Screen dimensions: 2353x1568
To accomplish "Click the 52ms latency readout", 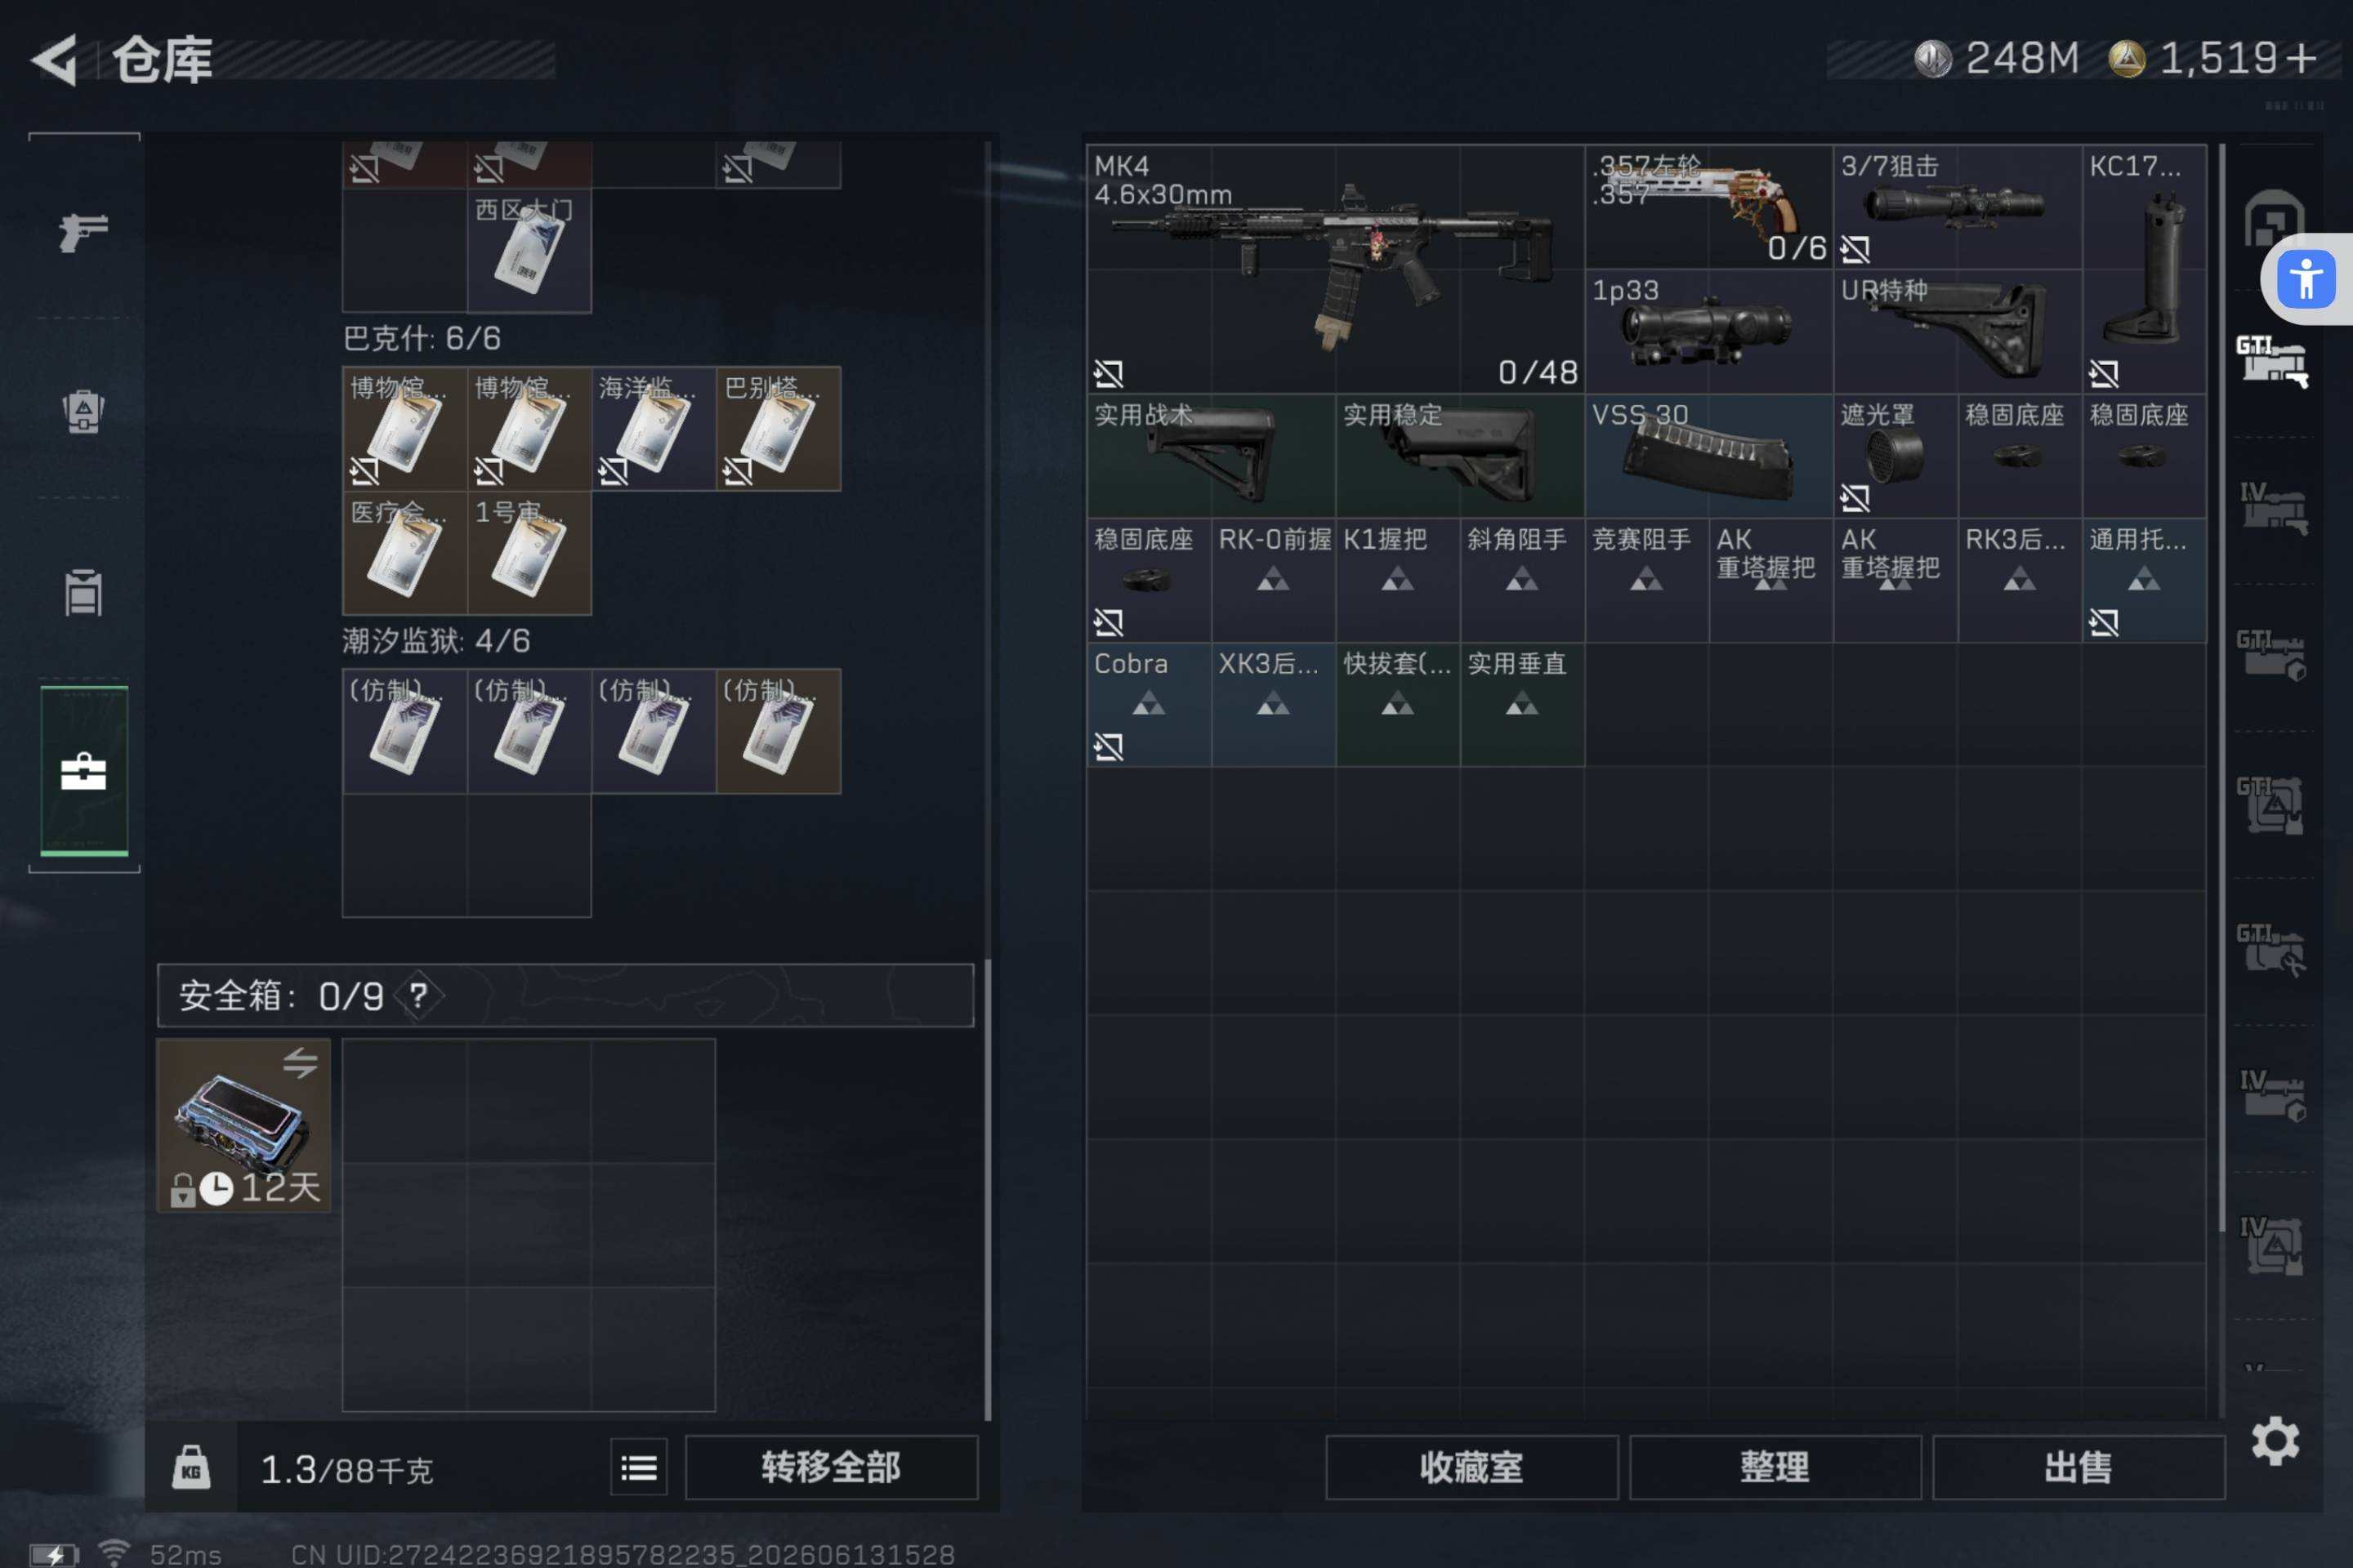I will 185,1554.
